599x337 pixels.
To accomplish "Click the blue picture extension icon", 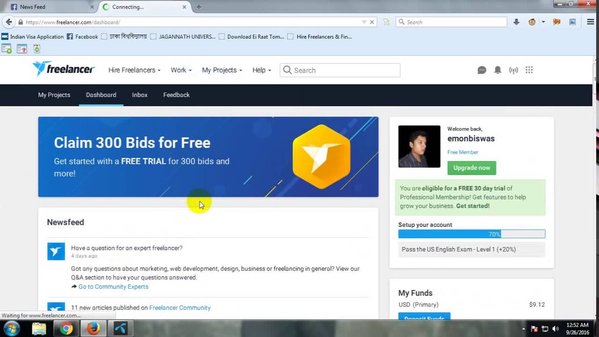I will click(x=572, y=22).
